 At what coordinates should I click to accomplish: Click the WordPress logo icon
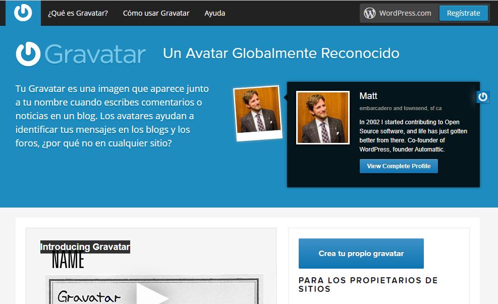click(370, 13)
